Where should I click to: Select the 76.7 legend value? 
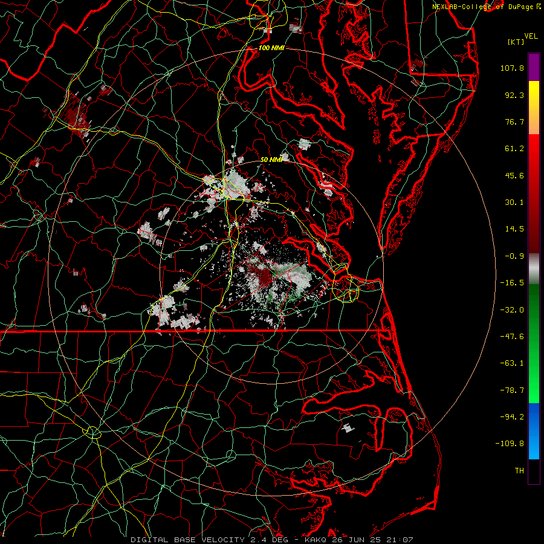pos(514,121)
